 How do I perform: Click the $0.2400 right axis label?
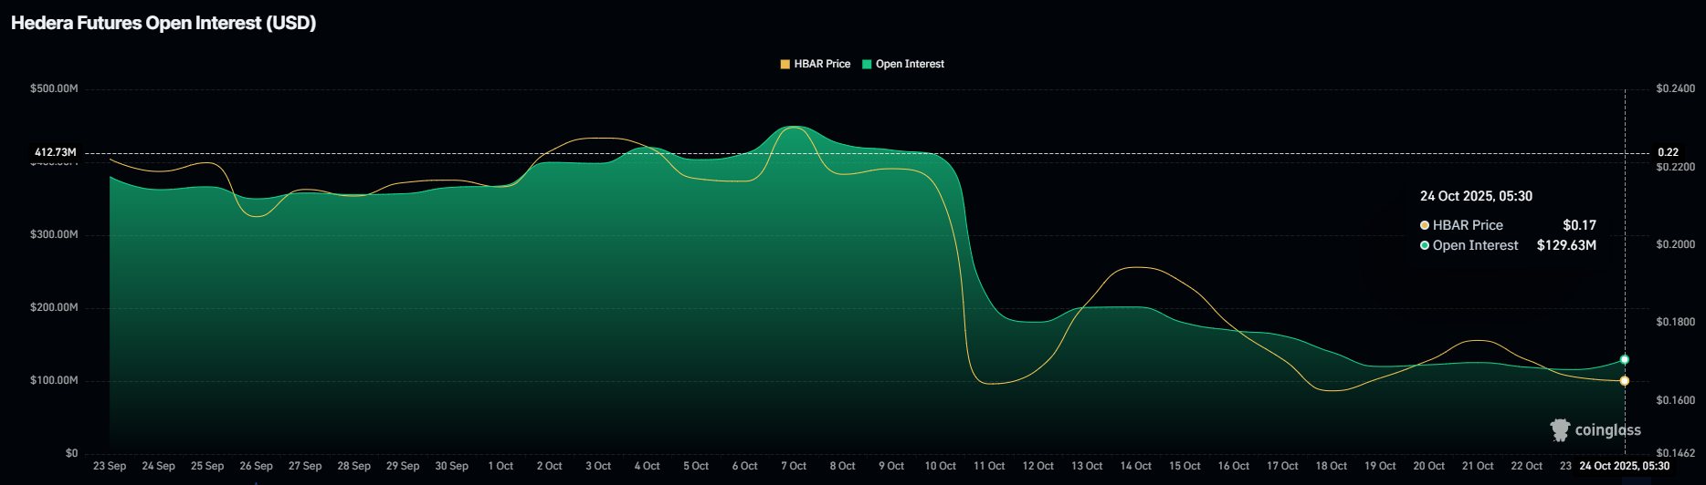[x=1675, y=88]
